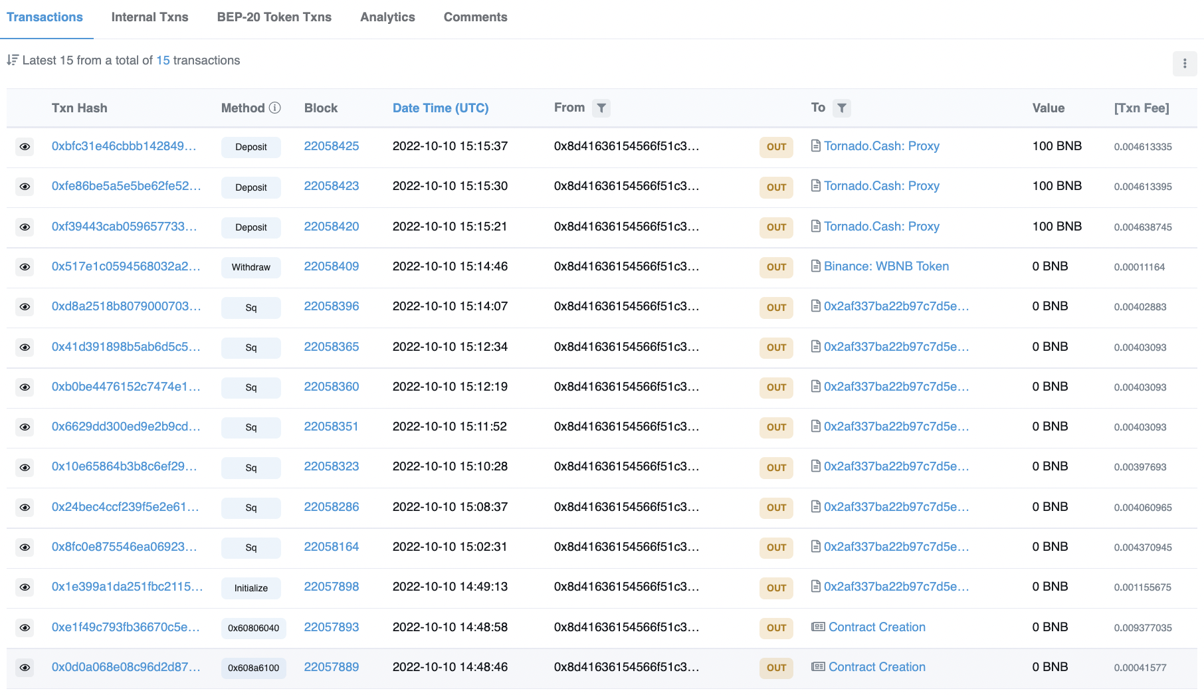Open block 22058409 link
This screenshot has height=695, width=1204.
[332, 266]
